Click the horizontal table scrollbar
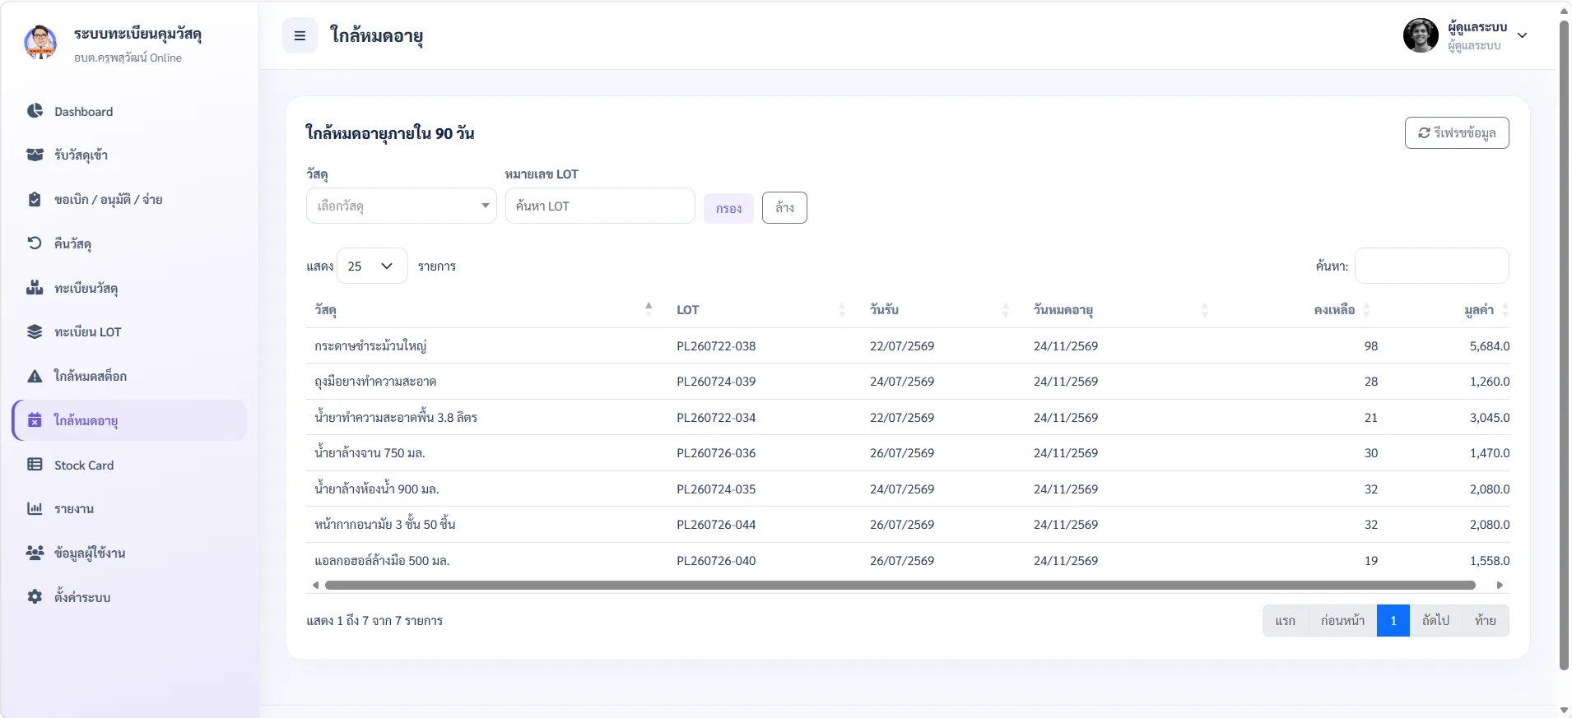The width and height of the screenshot is (1572, 718). tap(900, 585)
